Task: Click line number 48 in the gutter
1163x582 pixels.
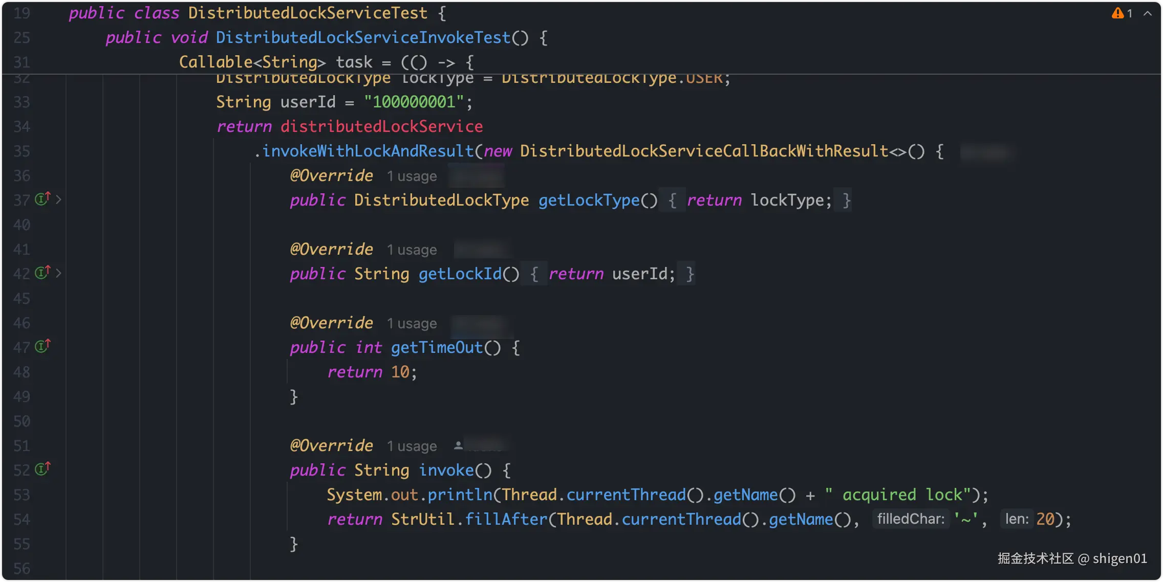Action: [x=21, y=372]
